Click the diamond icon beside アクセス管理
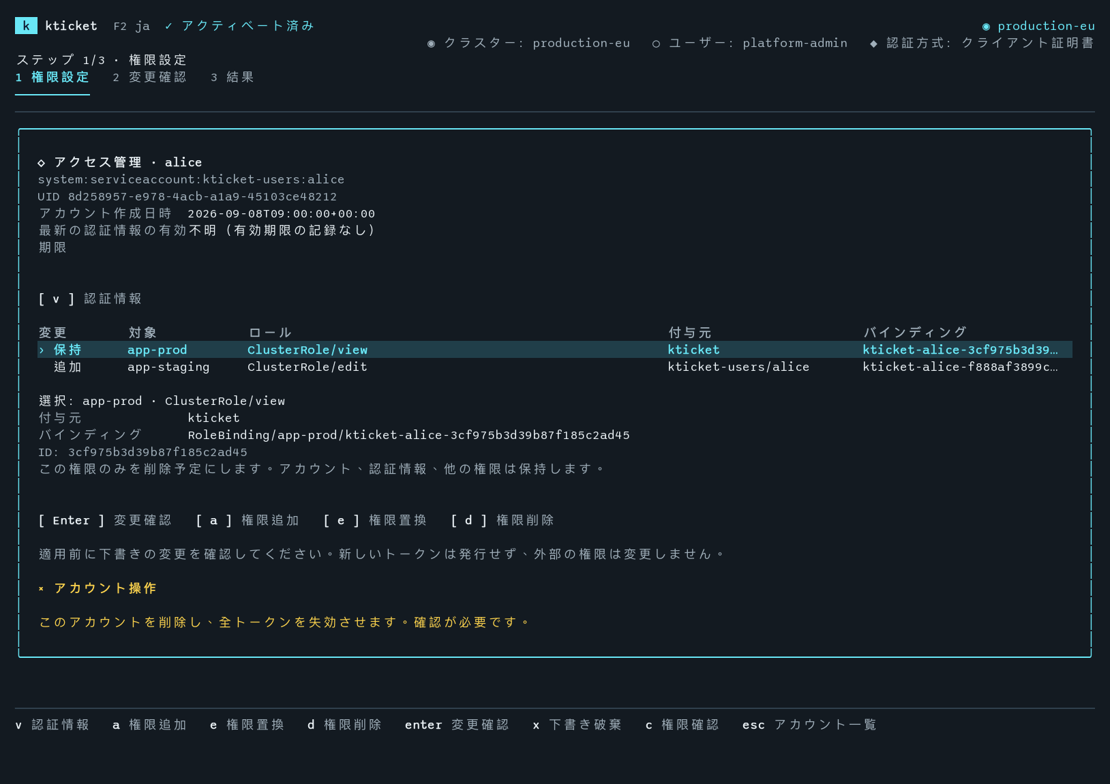Viewport: 1110px width, 784px height. pos(42,163)
